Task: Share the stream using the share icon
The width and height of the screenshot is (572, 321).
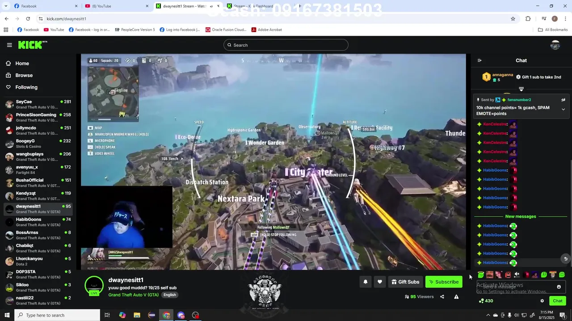Action: pyautogui.click(x=442, y=297)
